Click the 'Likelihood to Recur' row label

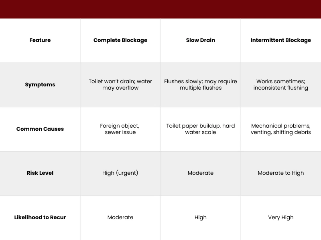[x=40, y=218]
